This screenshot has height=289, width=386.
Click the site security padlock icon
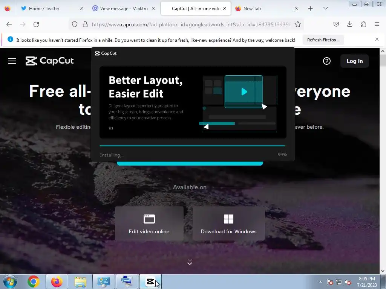(x=85, y=24)
